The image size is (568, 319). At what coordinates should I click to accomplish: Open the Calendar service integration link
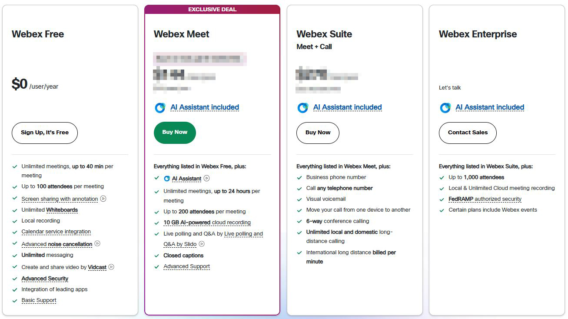click(56, 231)
